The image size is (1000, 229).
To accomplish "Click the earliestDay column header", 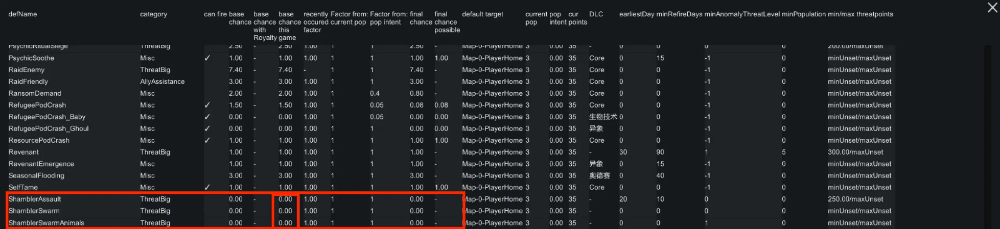I will pyautogui.click(x=636, y=14).
